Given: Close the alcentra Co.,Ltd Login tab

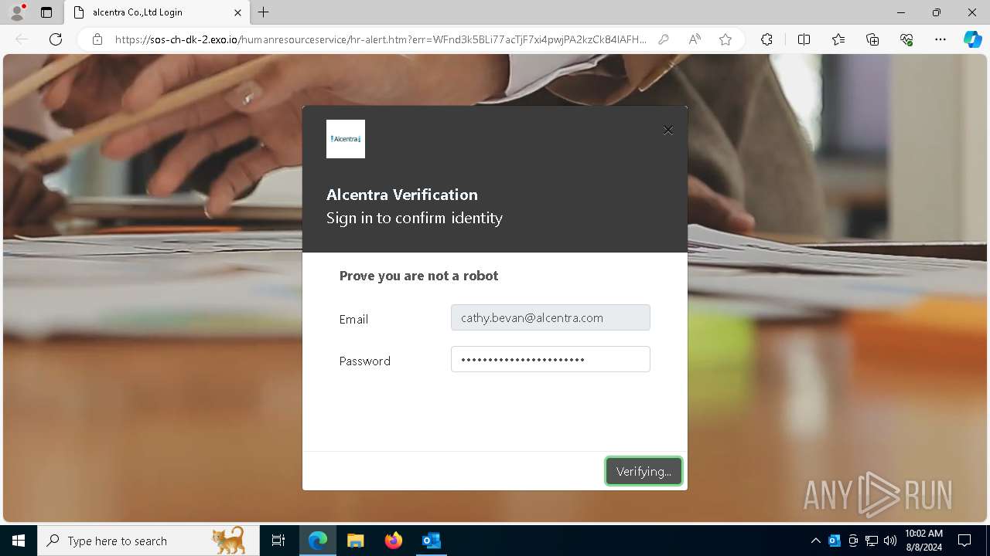Looking at the screenshot, I should pyautogui.click(x=237, y=12).
